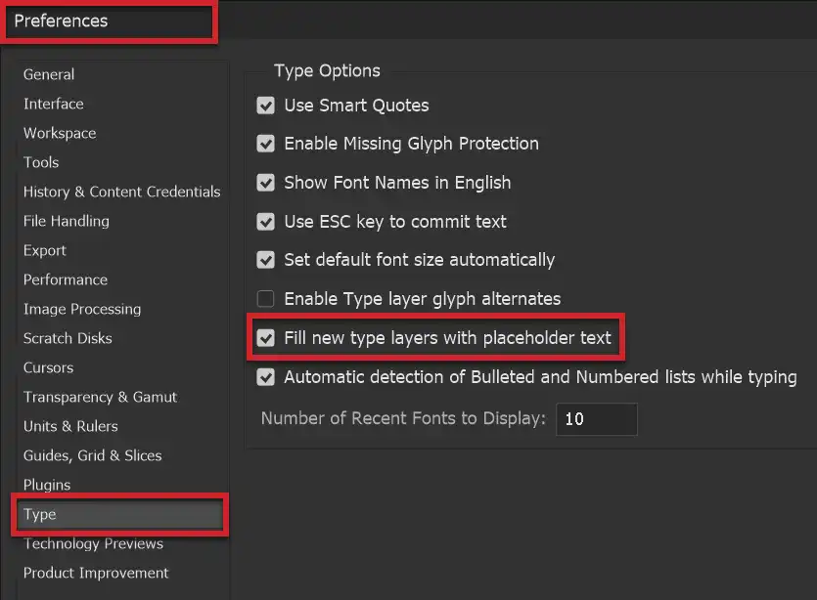Viewport: 817px width, 600px height.
Task: Uncheck Fill new type layers with placeholder text
Action: (x=265, y=337)
